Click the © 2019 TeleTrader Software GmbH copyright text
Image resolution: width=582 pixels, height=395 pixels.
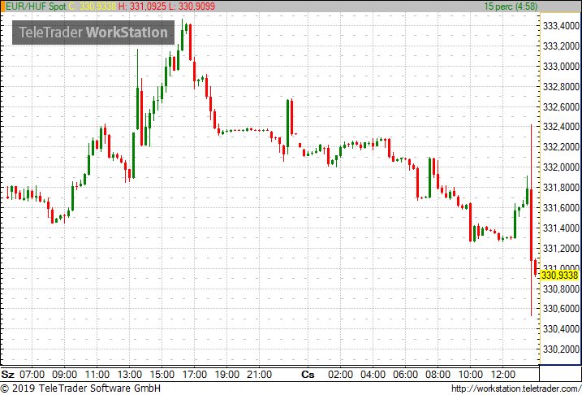pos(80,388)
